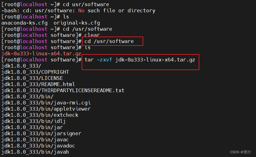
Task: Select the bin/extcheck output line
Action: (x=40, y=115)
